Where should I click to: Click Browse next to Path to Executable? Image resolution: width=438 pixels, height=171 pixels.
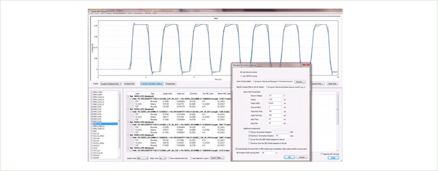click(x=300, y=82)
